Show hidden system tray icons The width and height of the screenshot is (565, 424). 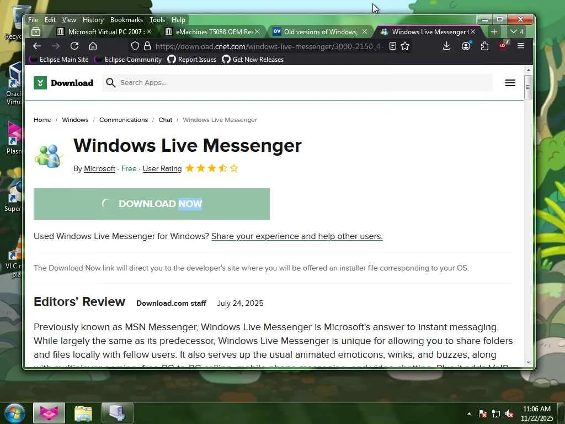469,414
